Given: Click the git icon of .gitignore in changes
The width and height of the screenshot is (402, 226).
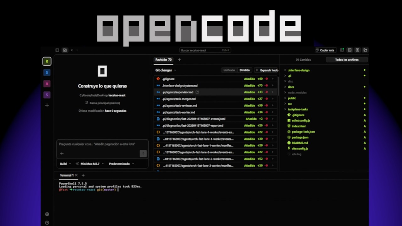Looking at the screenshot, I should click(x=158, y=79).
